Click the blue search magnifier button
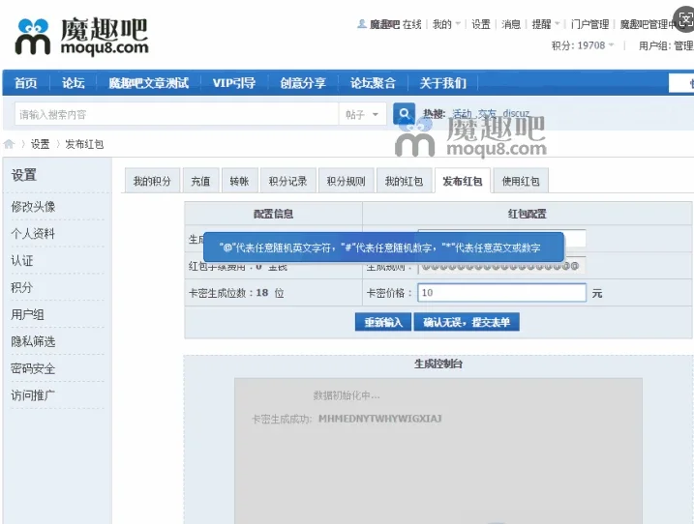The width and height of the screenshot is (694, 524). [x=404, y=114]
